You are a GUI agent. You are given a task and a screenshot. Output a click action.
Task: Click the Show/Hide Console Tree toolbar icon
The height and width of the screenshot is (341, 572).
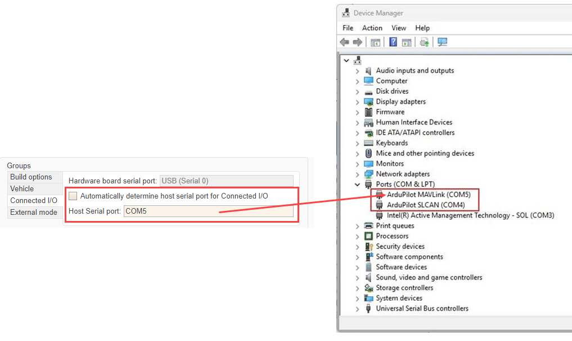(375, 42)
